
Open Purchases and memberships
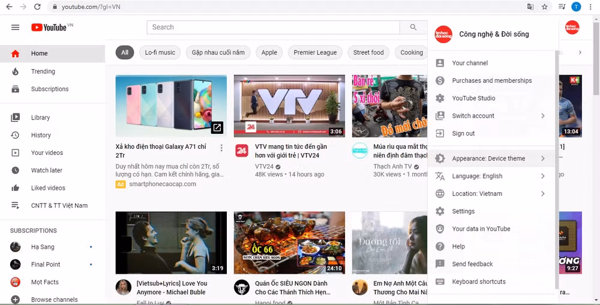click(491, 80)
